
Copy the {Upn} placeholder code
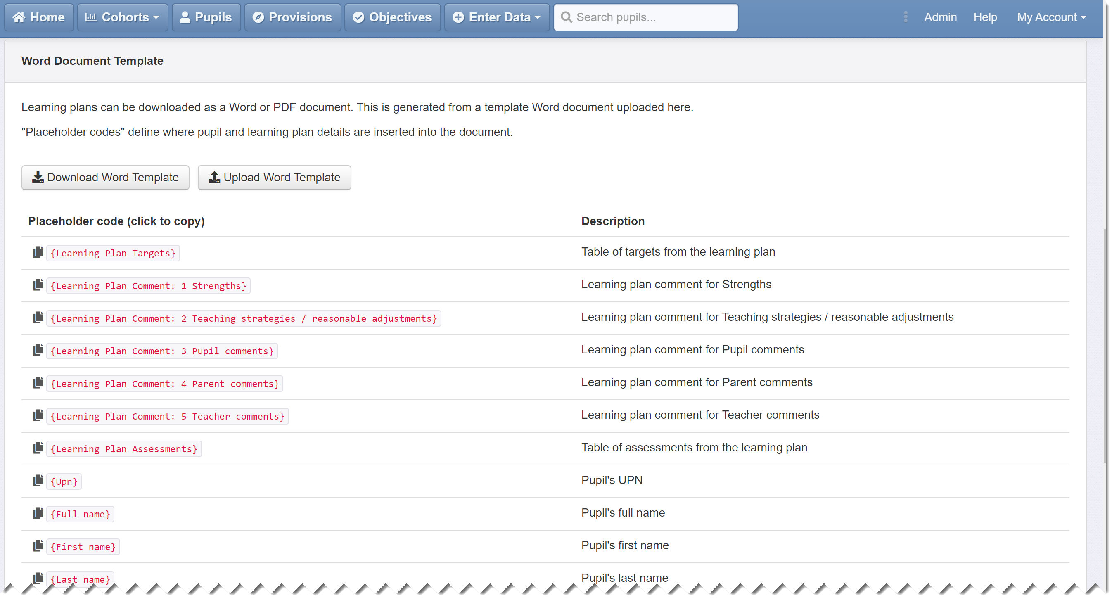coord(64,482)
